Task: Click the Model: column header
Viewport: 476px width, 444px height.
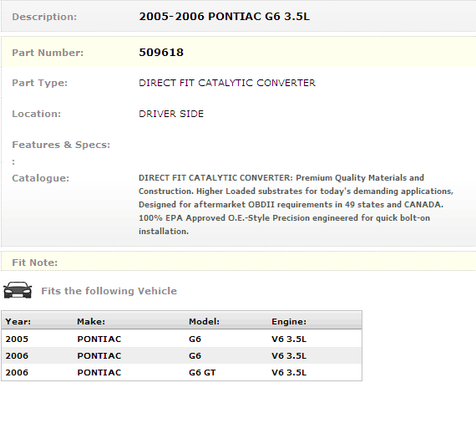Action: pos(204,322)
